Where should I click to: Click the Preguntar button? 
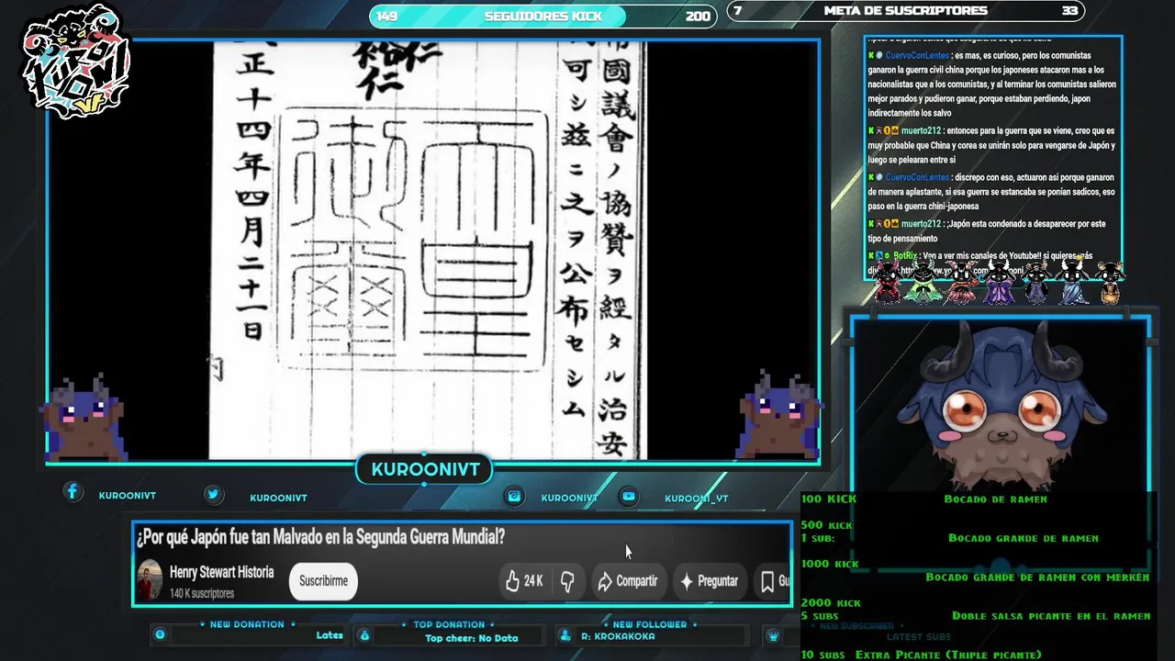click(708, 581)
